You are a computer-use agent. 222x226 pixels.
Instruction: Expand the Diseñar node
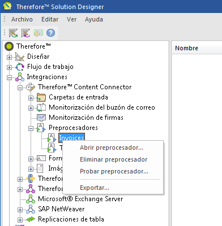point(9,57)
